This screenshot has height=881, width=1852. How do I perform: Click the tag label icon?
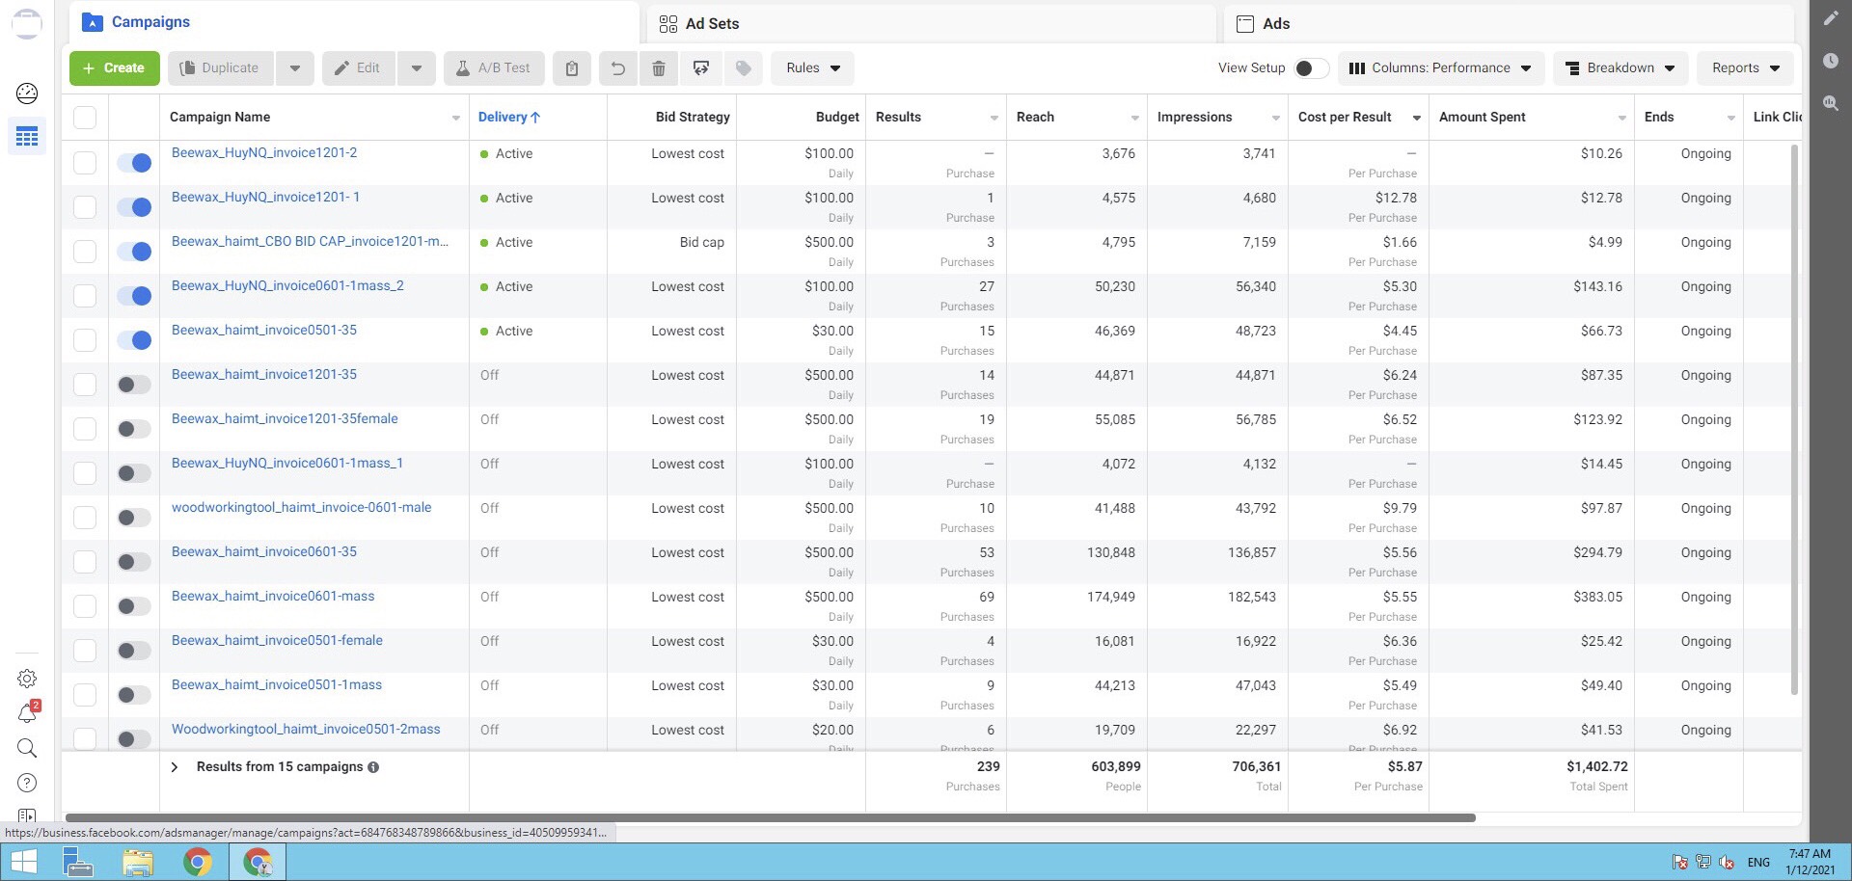coord(743,68)
